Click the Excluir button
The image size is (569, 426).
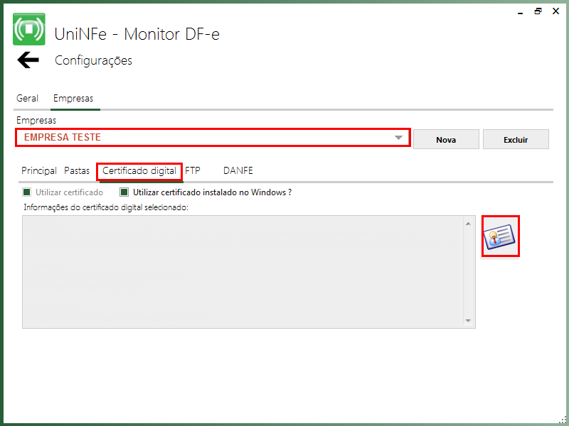pos(516,139)
